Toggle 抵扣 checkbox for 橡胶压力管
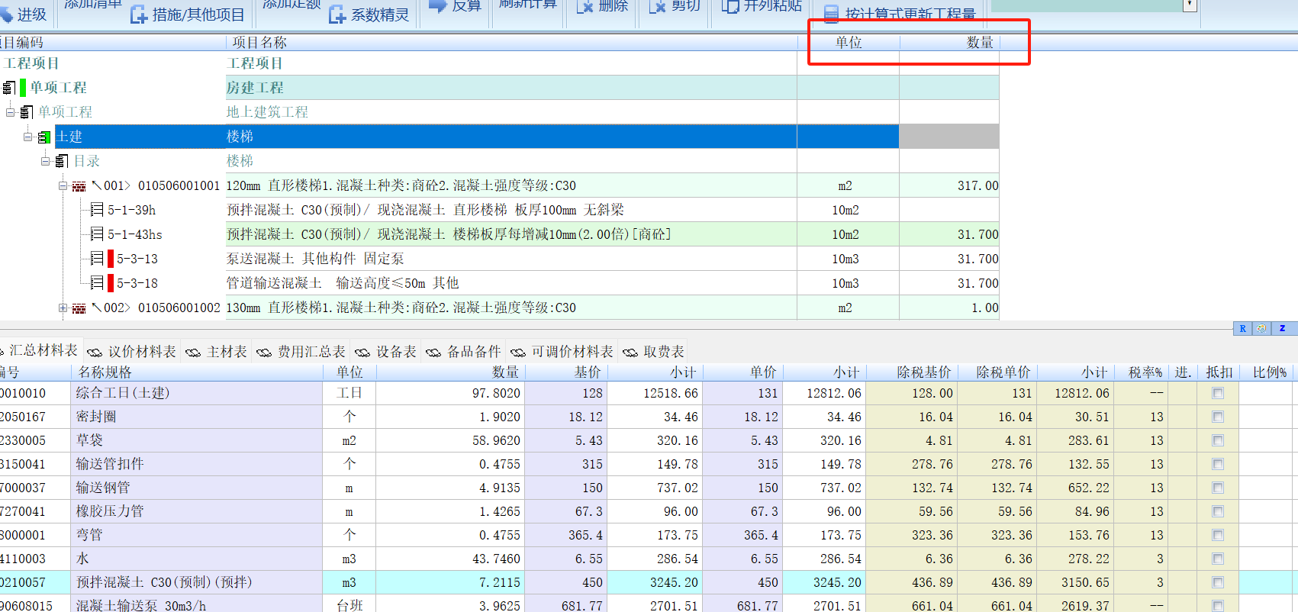The width and height of the screenshot is (1298, 612). click(1218, 512)
